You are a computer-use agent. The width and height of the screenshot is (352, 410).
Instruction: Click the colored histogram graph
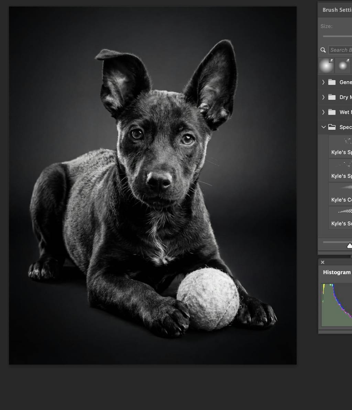tap(337, 305)
